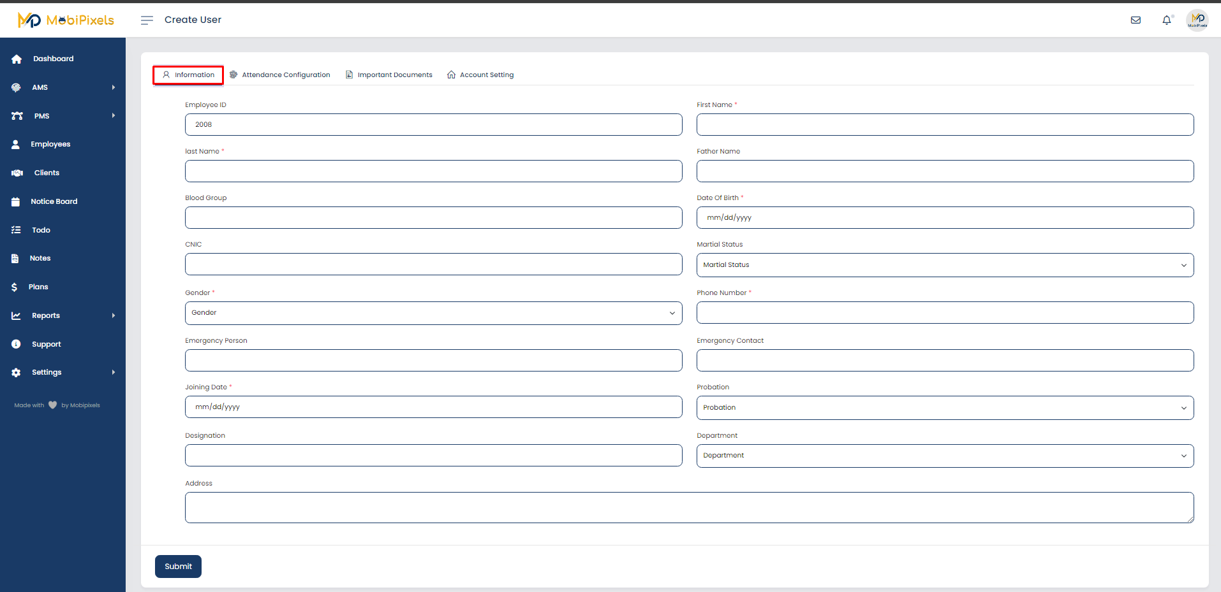Open the Martial Status dropdown
This screenshot has width=1221, height=592.
point(945,265)
